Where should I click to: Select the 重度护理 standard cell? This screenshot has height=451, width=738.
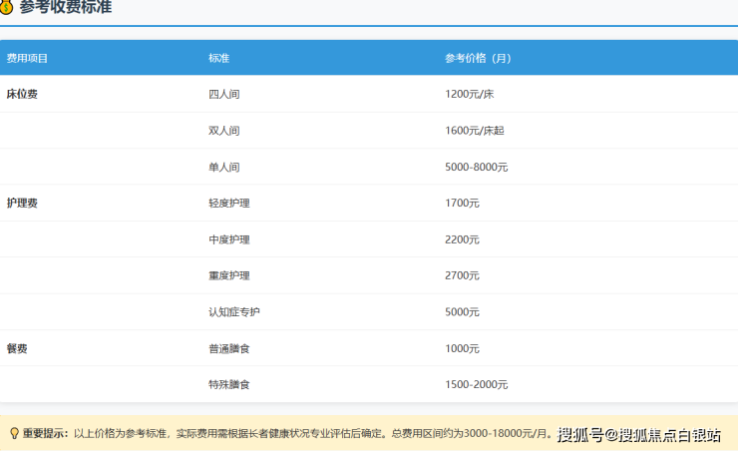[x=229, y=275]
